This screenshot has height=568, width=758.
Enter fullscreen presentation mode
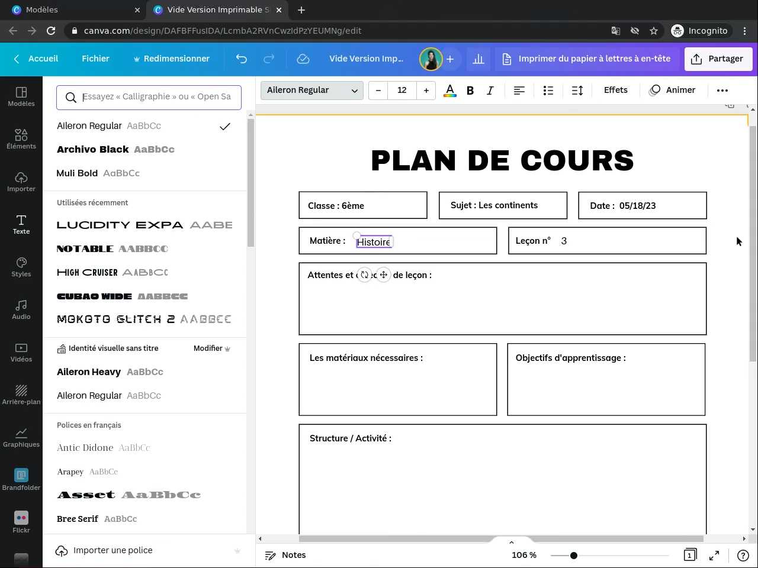pos(714,555)
